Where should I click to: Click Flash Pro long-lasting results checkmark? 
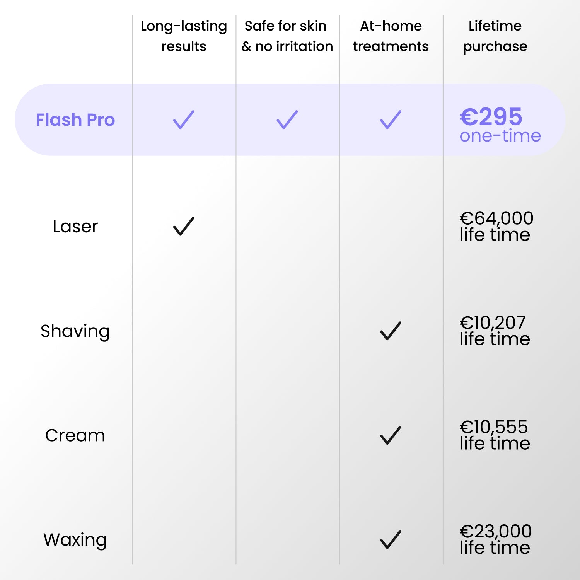pos(184,120)
